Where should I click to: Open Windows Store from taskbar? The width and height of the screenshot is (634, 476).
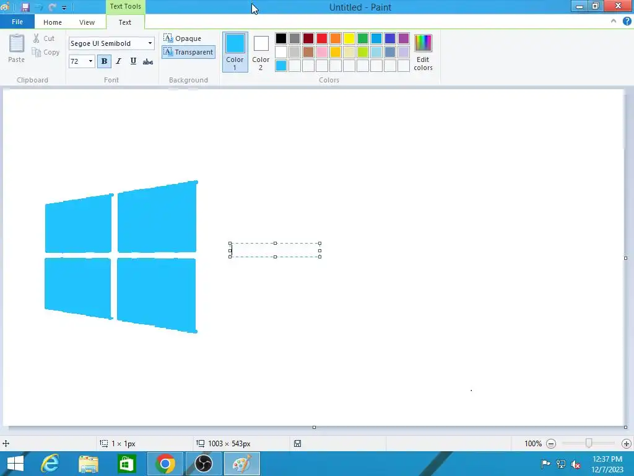126,464
